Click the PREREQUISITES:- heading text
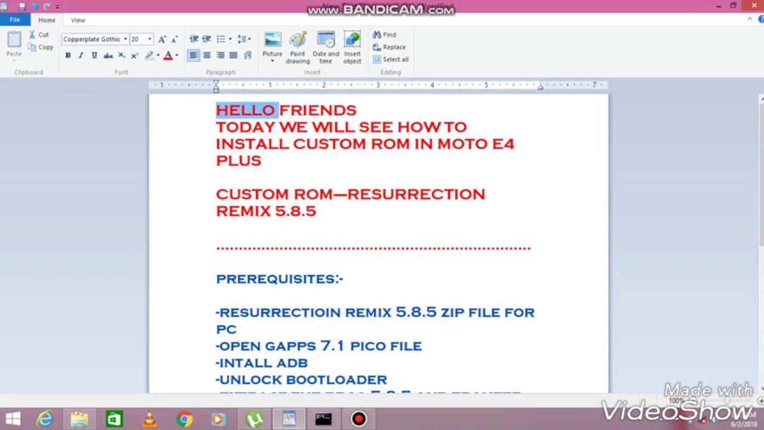Image resolution: width=764 pixels, height=430 pixels. 279,279
